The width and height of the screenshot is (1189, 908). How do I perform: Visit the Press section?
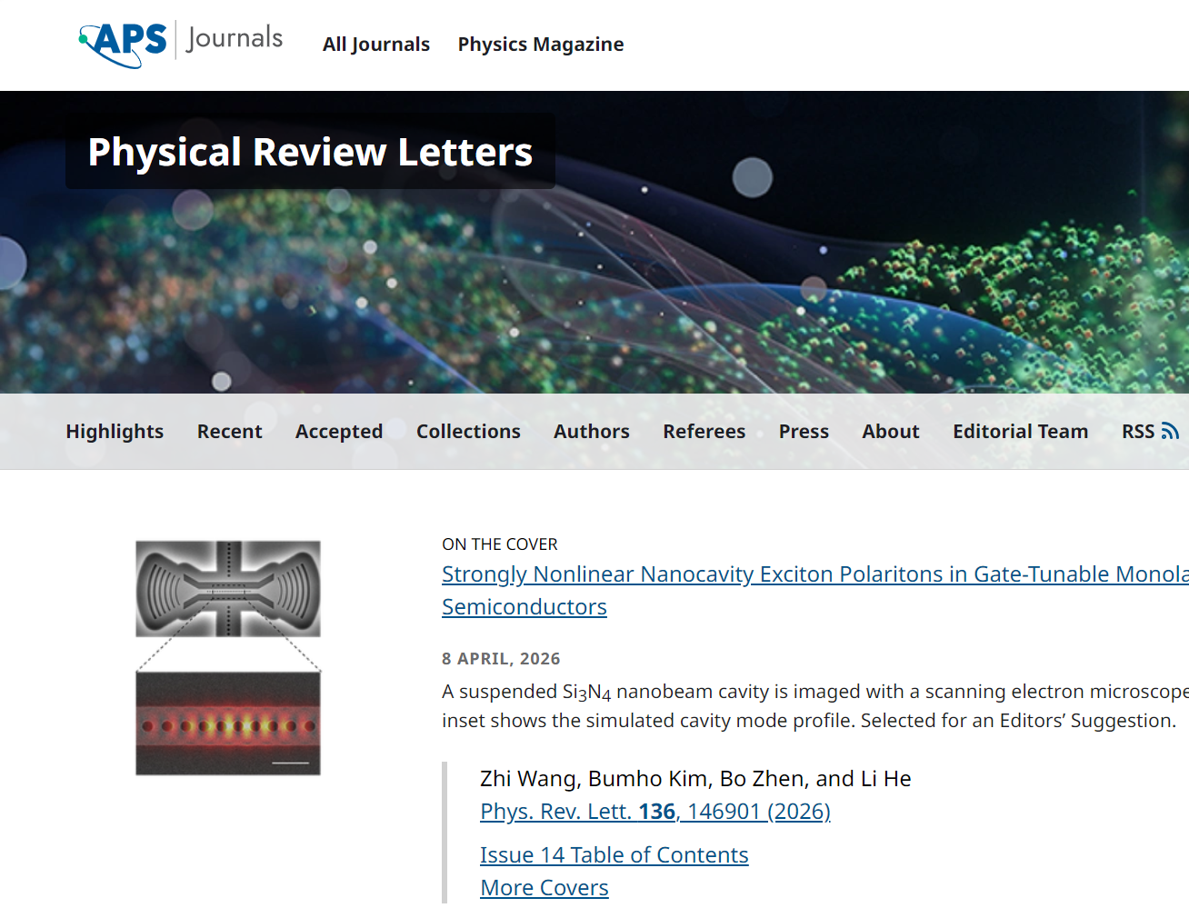pos(803,431)
